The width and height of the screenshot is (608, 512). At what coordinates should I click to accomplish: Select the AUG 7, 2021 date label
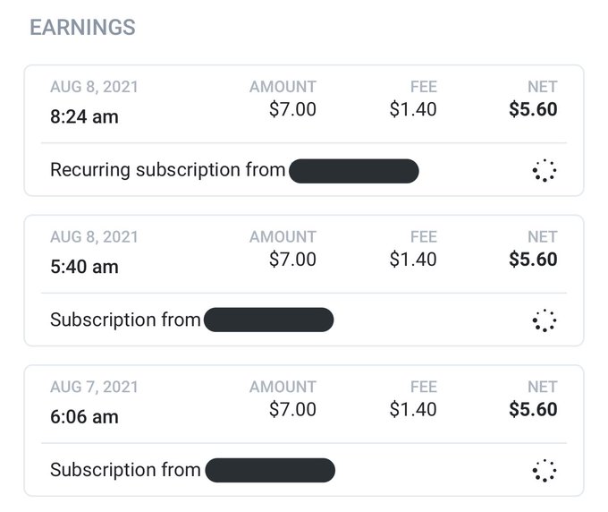point(94,387)
